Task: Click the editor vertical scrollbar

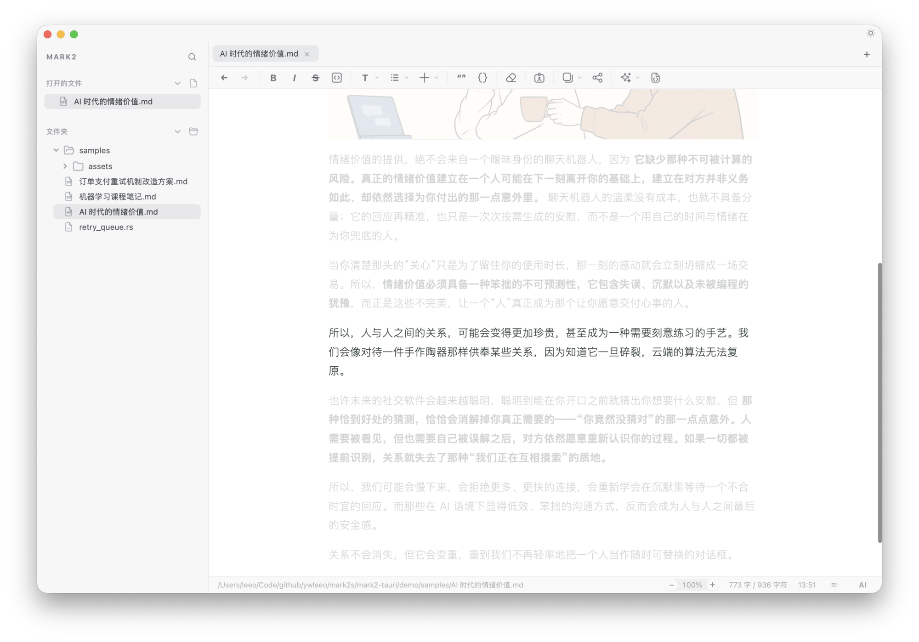Action: 879,403
